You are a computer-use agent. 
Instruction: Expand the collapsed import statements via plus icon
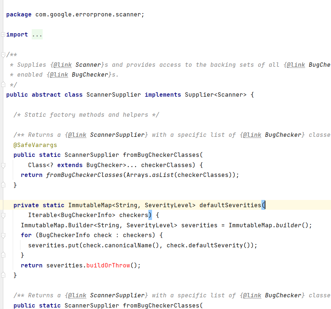click(x=3, y=34)
